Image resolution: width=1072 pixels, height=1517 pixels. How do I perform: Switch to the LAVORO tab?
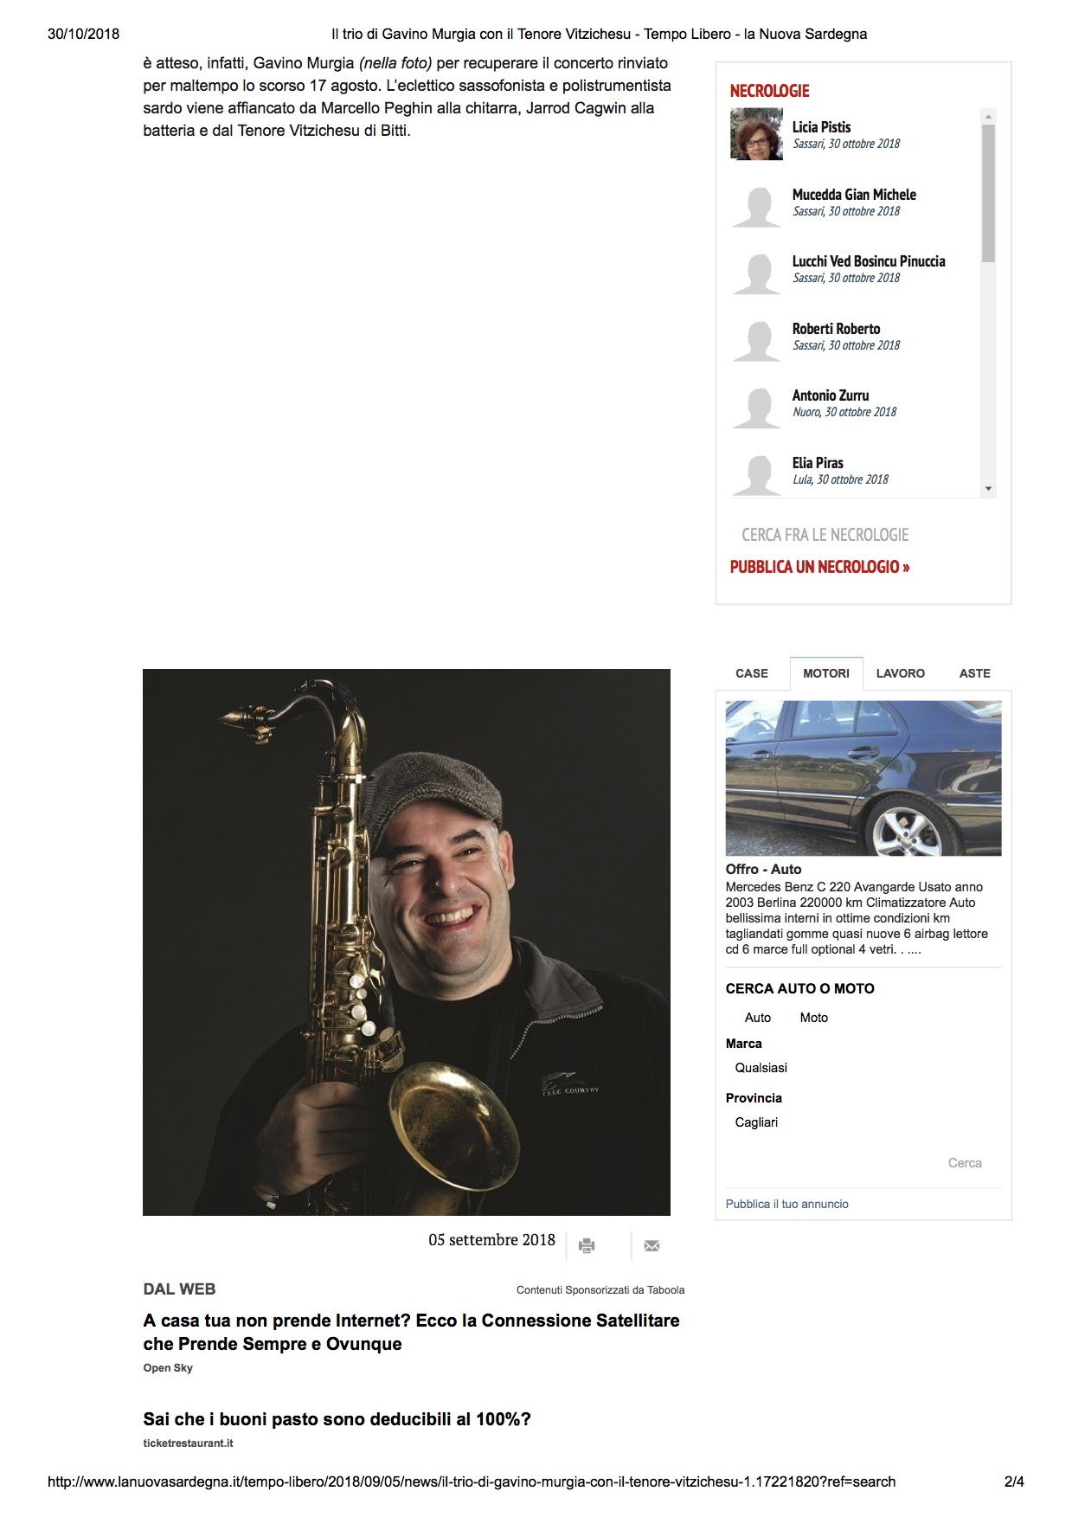(900, 673)
